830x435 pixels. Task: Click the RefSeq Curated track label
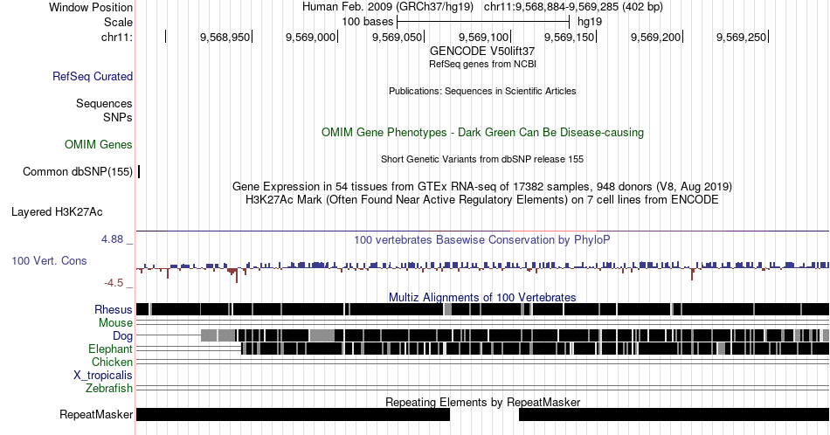pos(92,76)
